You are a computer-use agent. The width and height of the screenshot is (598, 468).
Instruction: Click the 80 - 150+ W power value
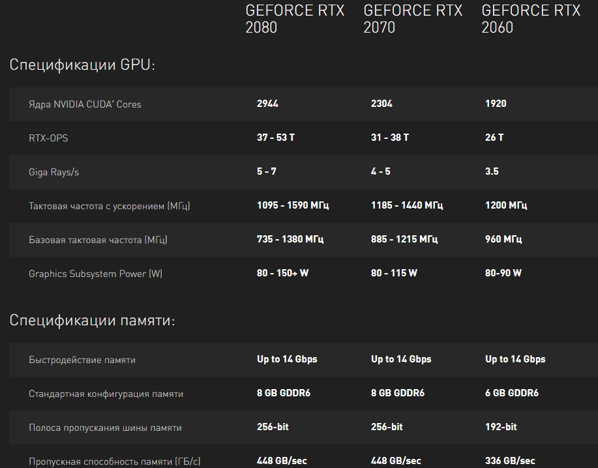282,273
